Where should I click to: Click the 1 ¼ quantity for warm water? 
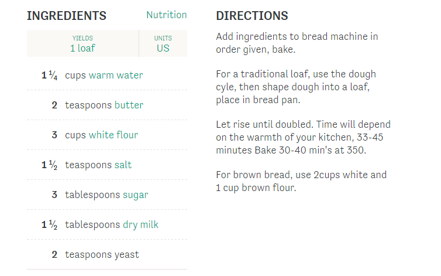click(50, 75)
